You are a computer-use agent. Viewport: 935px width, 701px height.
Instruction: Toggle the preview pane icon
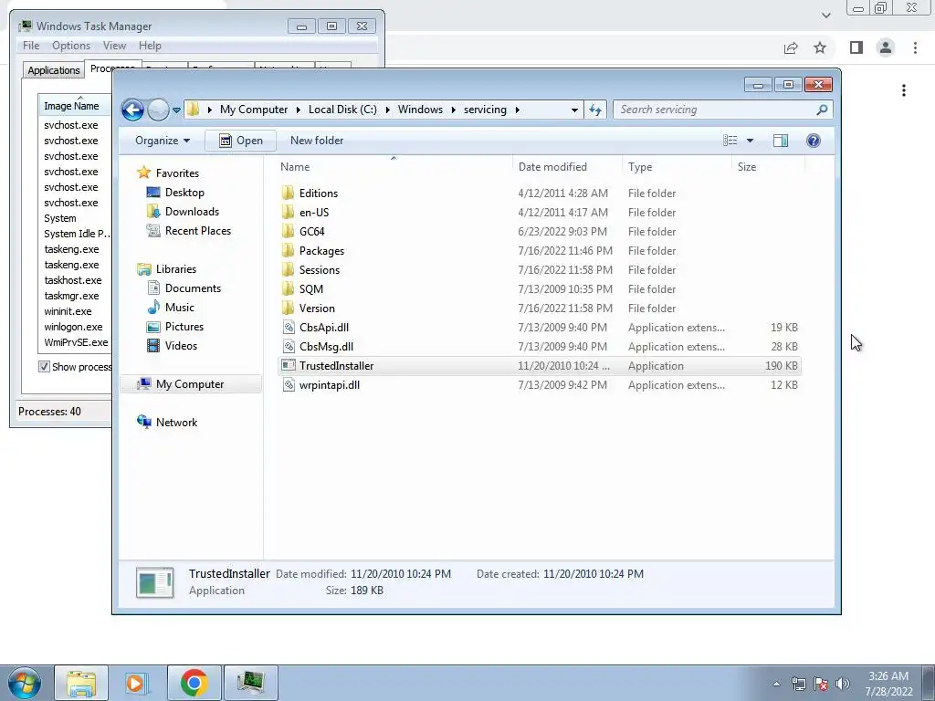pyautogui.click(x=780, y=141)
